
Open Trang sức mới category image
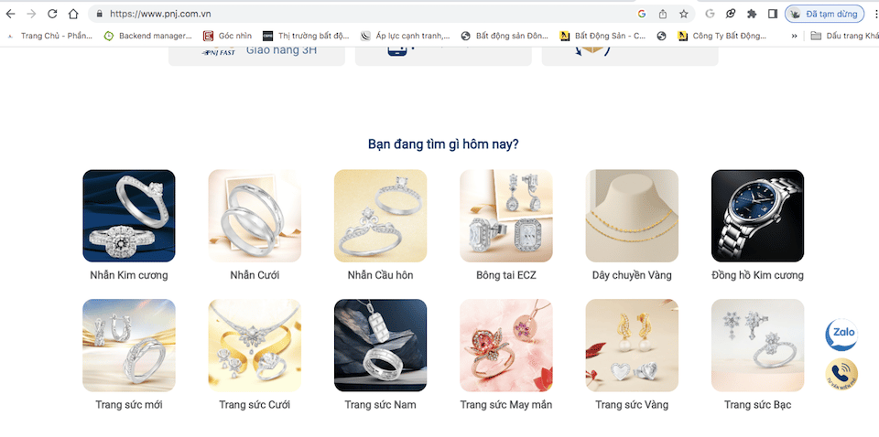point(129,346)
